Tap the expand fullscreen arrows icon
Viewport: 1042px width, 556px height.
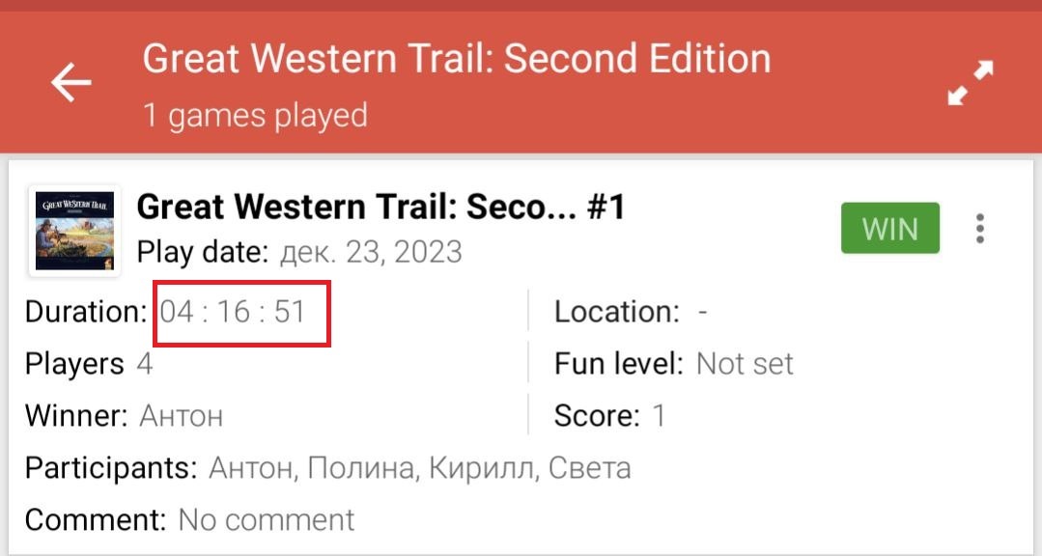[971, 83]
